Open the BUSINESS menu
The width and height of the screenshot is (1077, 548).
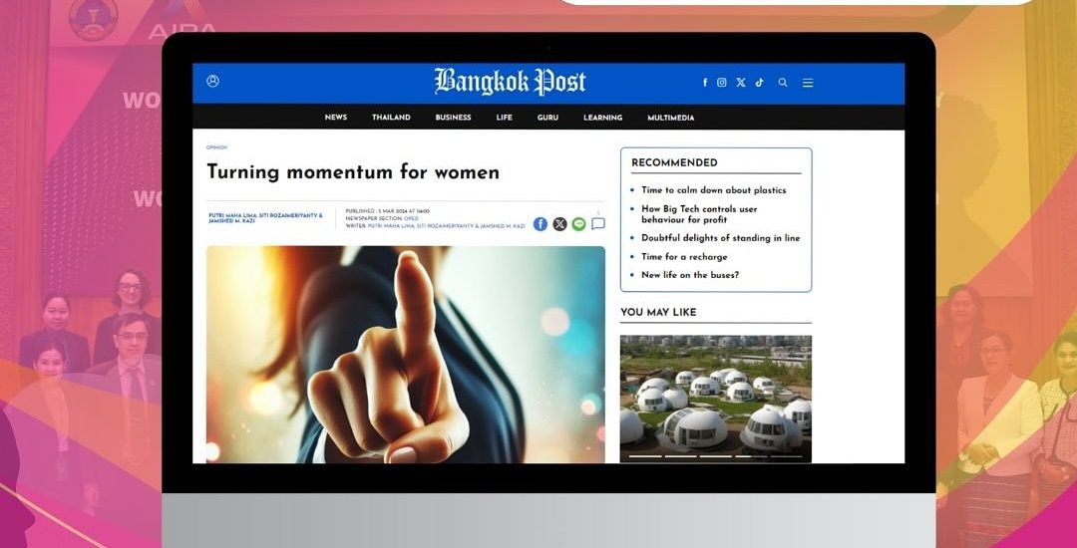tap(454, 118)
